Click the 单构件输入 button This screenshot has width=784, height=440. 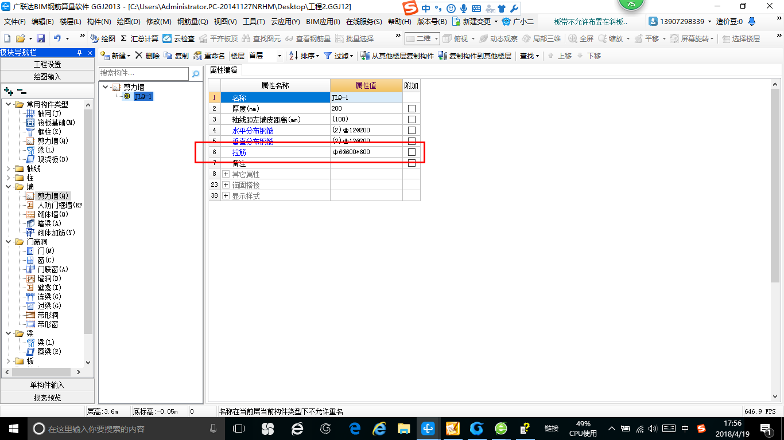click(47, 385)
